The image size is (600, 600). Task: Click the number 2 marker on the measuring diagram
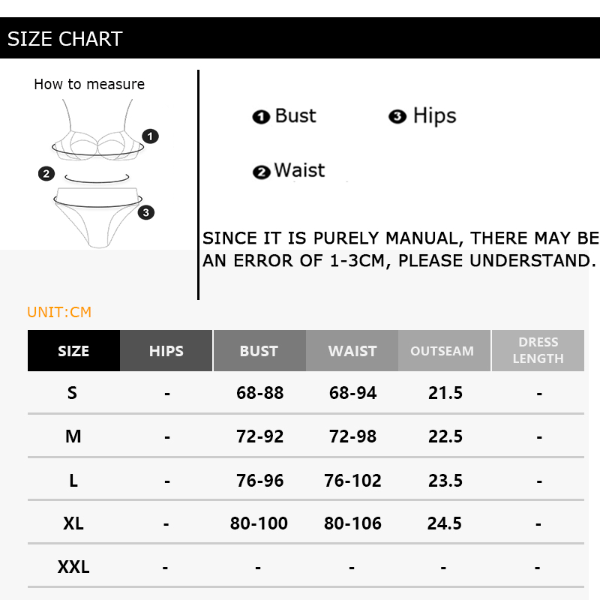tap(46, 174)
